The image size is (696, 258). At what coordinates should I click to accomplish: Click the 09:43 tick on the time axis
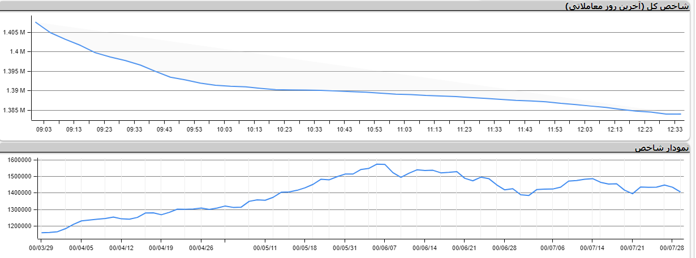pyautogui.click(x=164, y=129)
